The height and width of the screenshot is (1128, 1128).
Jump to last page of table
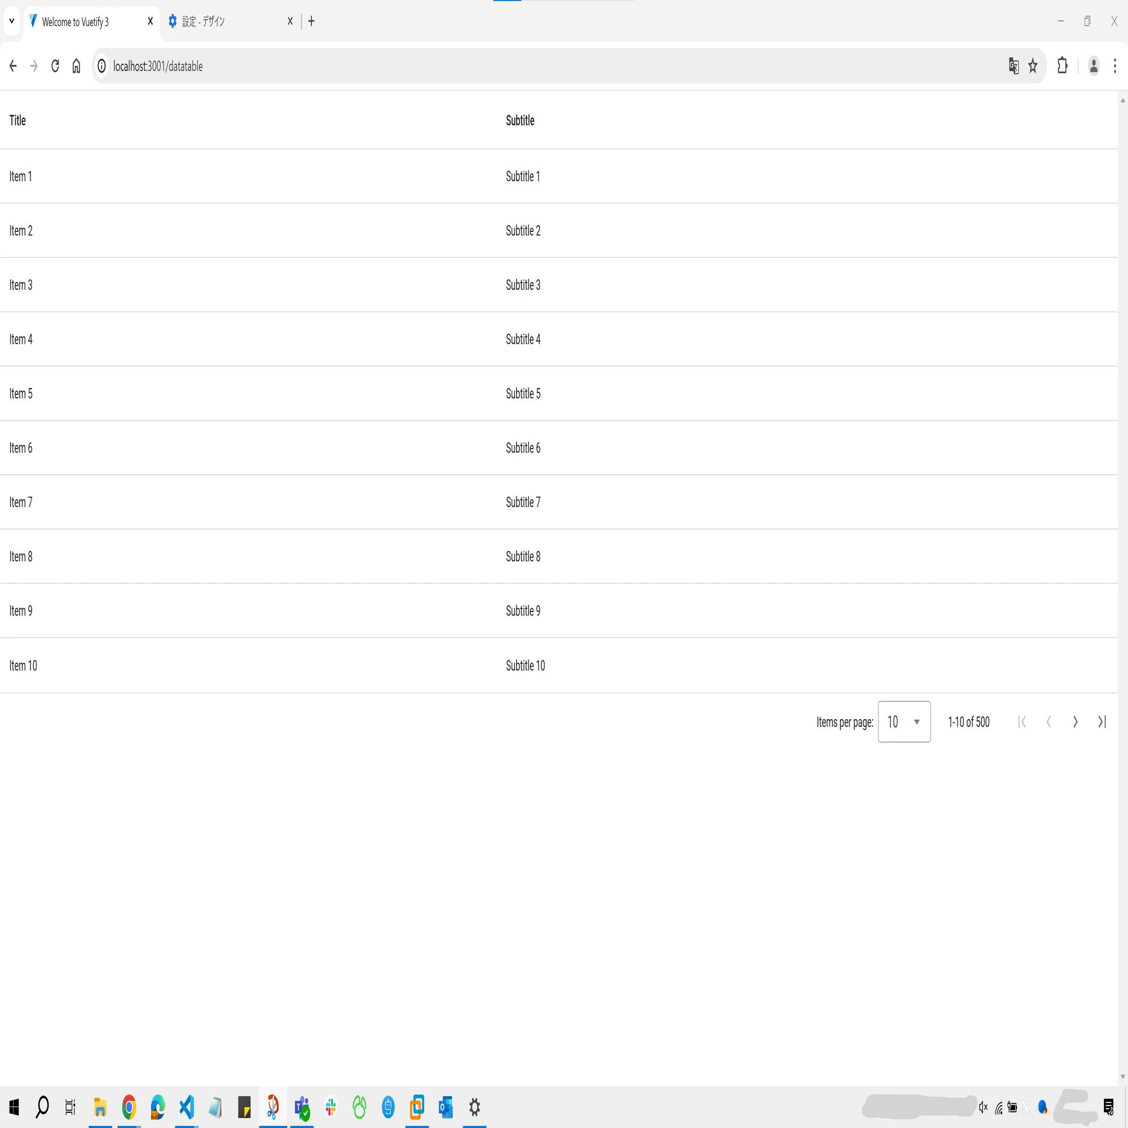(x=1101, y=722)
